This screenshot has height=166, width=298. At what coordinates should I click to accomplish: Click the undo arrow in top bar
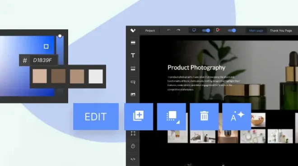point(168,30)
